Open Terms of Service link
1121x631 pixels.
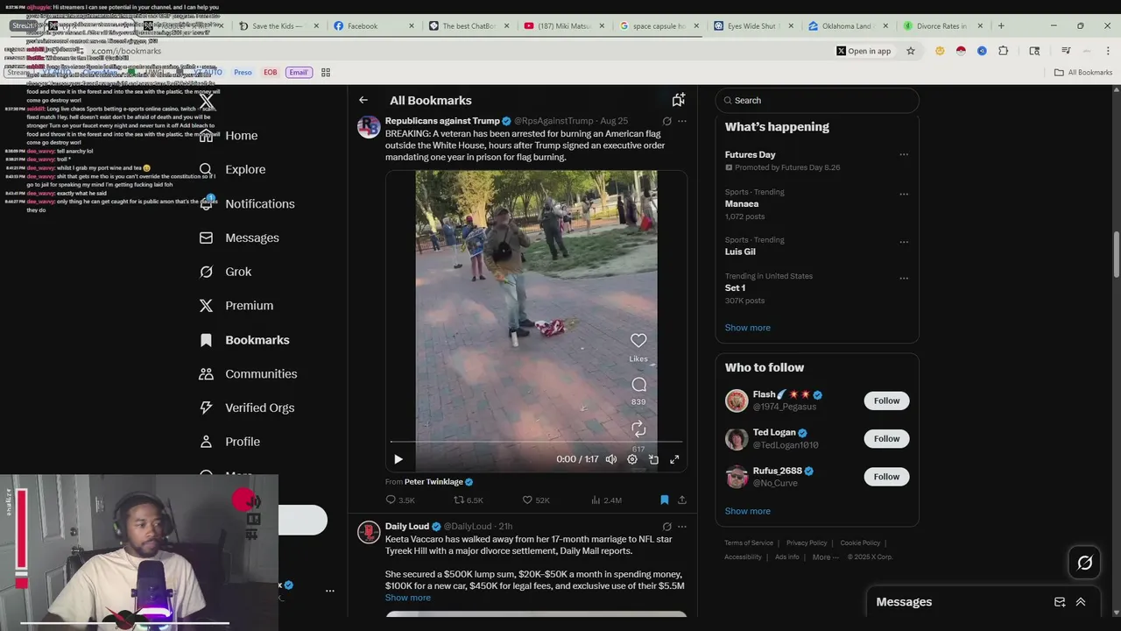pyautogui.click(x=749, y=543)
